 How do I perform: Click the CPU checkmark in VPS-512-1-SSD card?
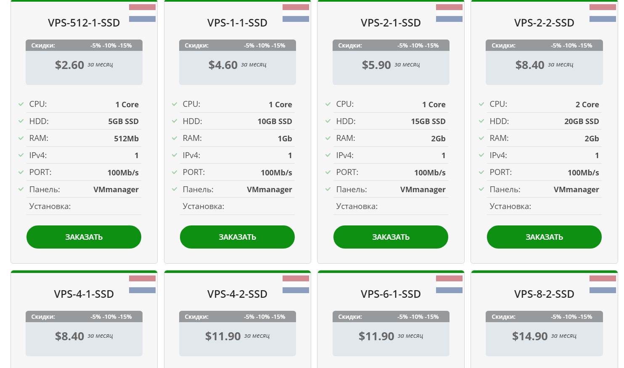[x=21, y=104]
